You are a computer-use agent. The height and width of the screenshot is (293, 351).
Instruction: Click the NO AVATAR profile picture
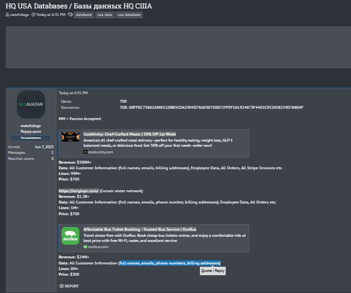click(31, 104)
